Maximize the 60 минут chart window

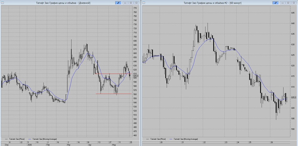pyautogui.click(x=288, y=3)
